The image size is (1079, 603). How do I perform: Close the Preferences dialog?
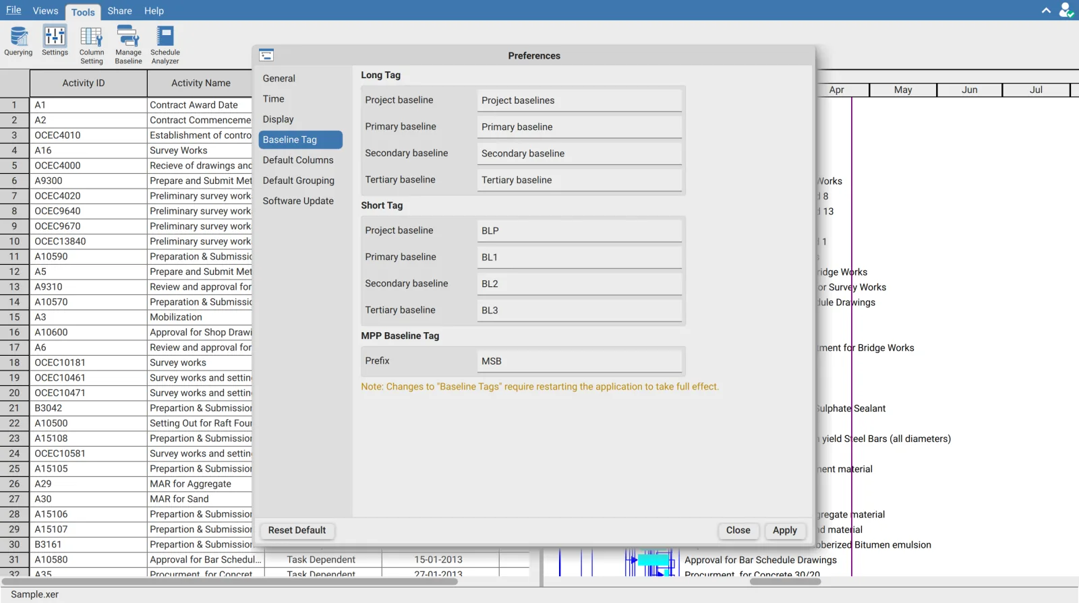(738, 530)
